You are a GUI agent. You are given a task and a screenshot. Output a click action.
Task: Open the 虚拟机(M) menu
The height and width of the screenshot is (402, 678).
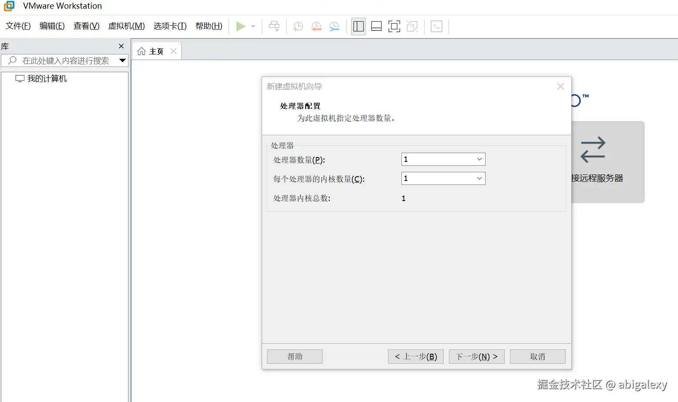coord(126,26)
